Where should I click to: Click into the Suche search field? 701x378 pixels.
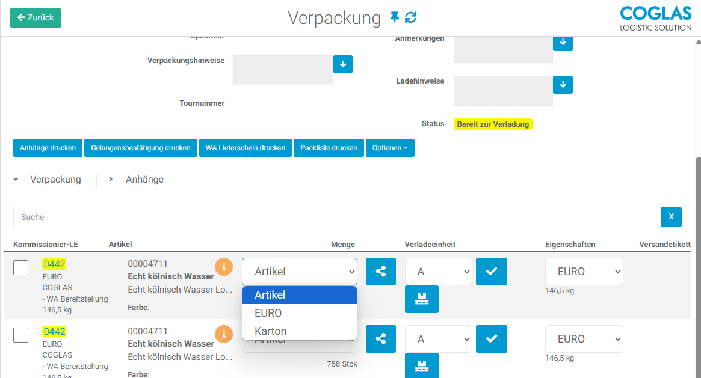(337, 217)
